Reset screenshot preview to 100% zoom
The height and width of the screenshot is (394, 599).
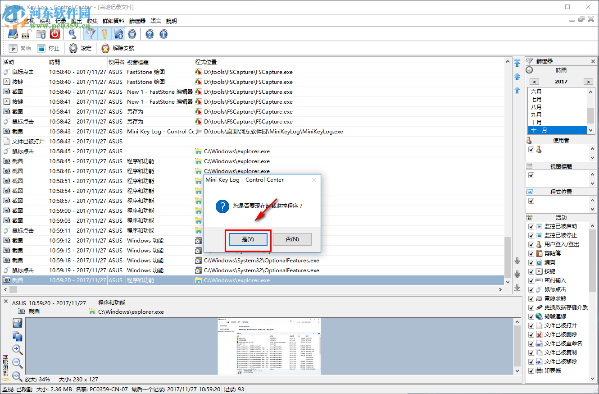click(x=18, y=376)
